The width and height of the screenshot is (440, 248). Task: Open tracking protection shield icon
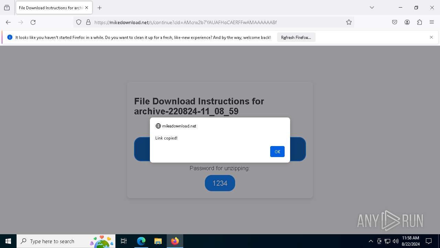79,22
